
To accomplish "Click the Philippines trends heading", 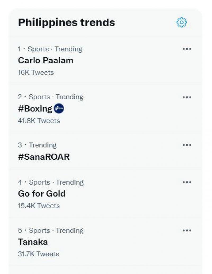I will [x=66, y=23].
